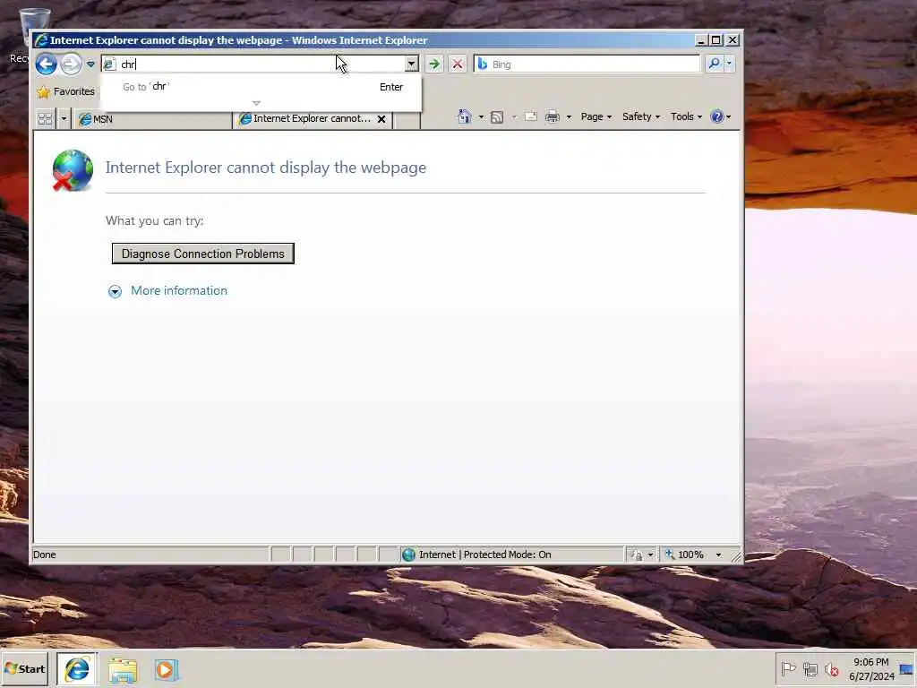Open the Print options dropdown arrow

click(569, 117)
